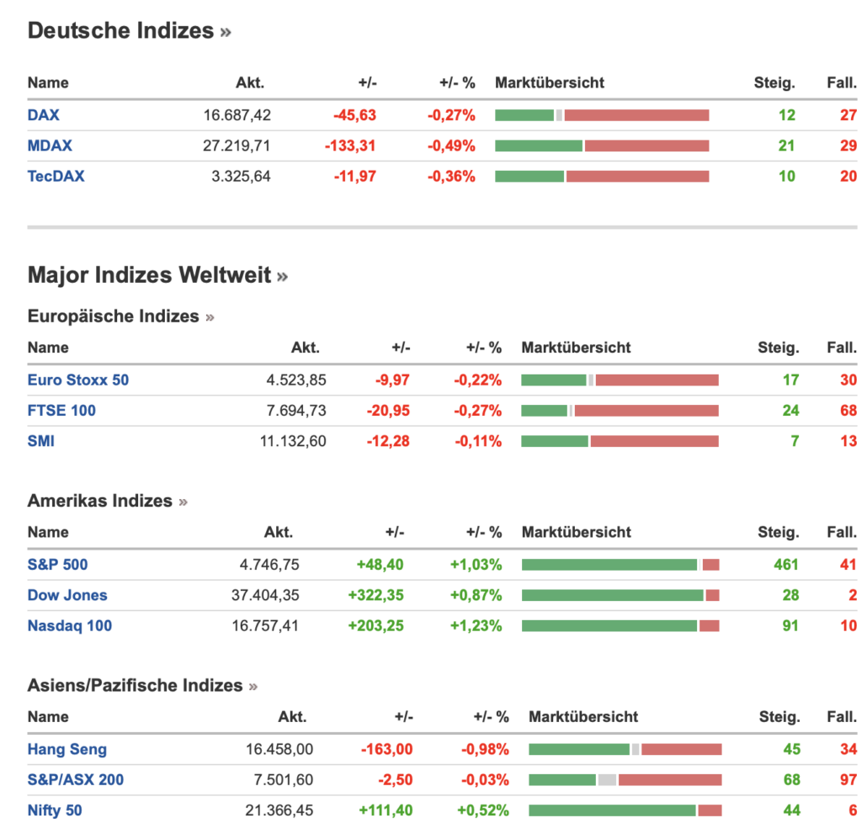Click the Nifty 50 change +111,40
867x834 pixels.
pyautogui.click(x=386, y=810)
